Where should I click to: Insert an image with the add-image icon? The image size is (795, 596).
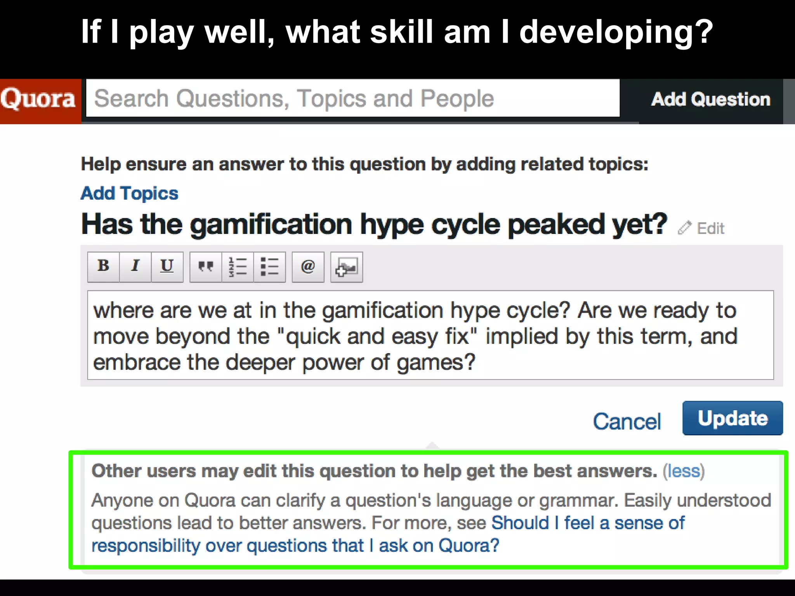click(x=347, y=267)
